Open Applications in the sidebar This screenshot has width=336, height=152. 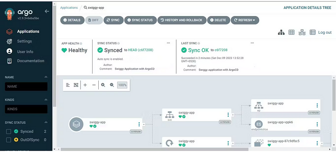tap(28, 31)
